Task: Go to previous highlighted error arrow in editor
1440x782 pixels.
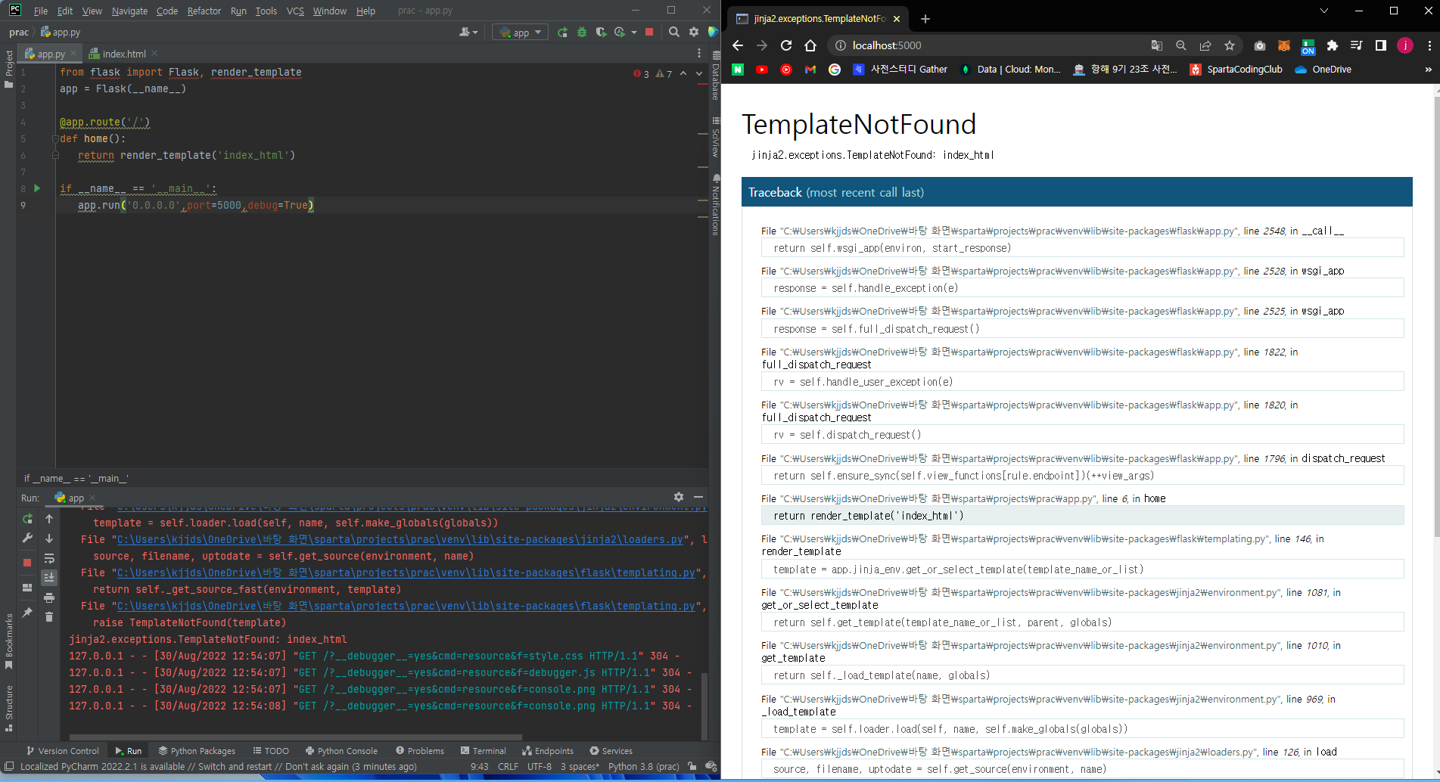Action: tap(683, 73)
